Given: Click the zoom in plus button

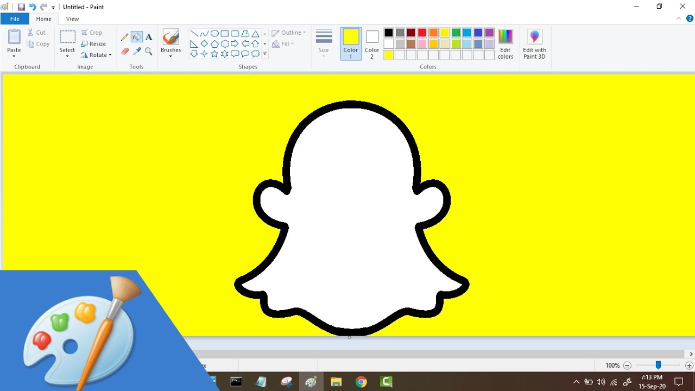Looking at the screenshot, I should point(689,365).
